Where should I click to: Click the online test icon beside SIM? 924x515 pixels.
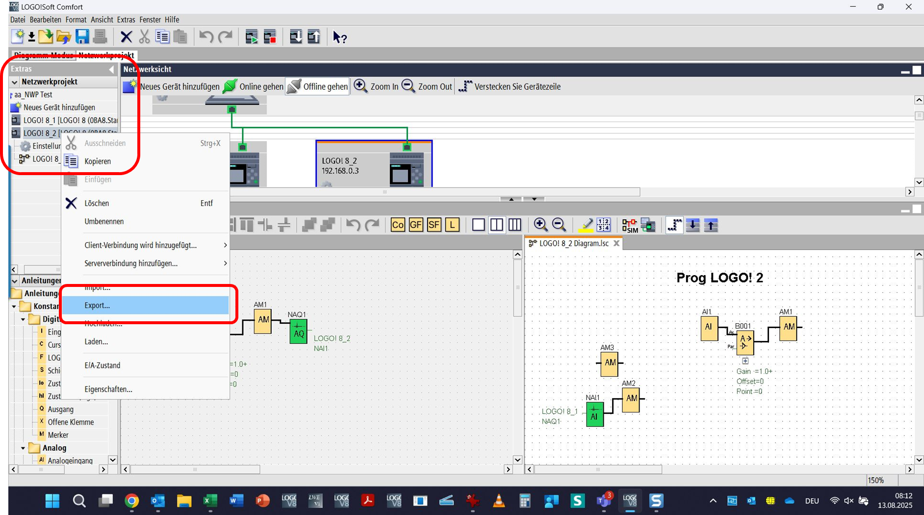coord(648,225)
